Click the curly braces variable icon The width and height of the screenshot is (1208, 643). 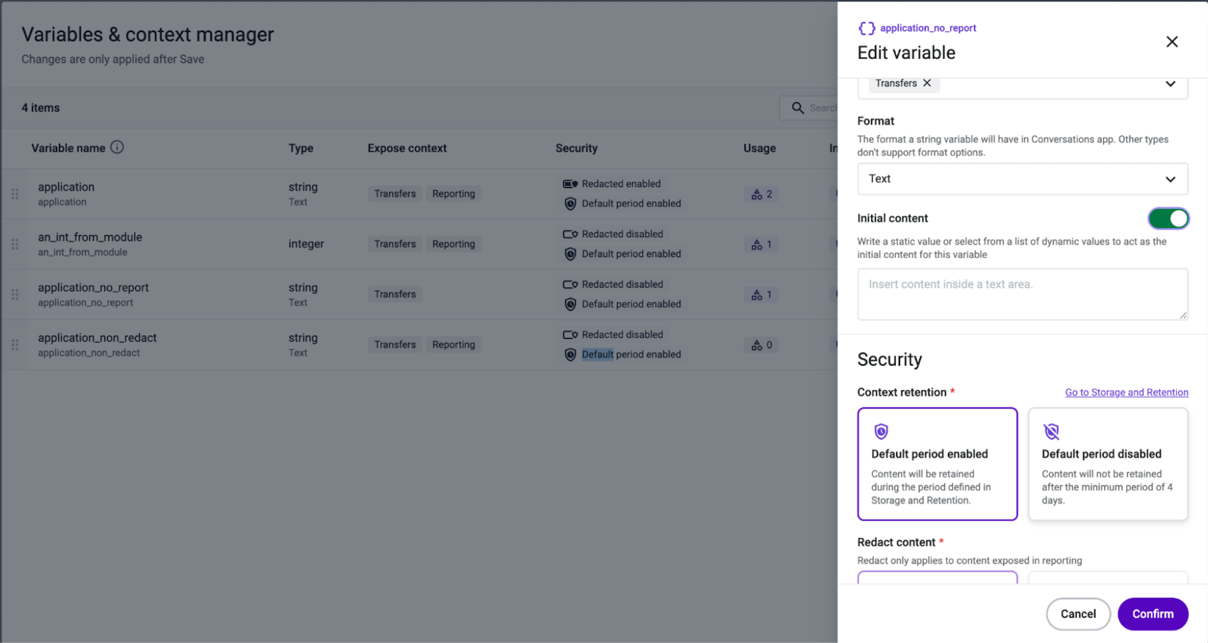(x=866, y=28)
